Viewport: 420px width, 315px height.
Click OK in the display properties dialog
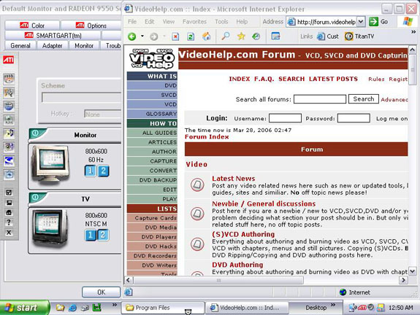tap(102, 292)
